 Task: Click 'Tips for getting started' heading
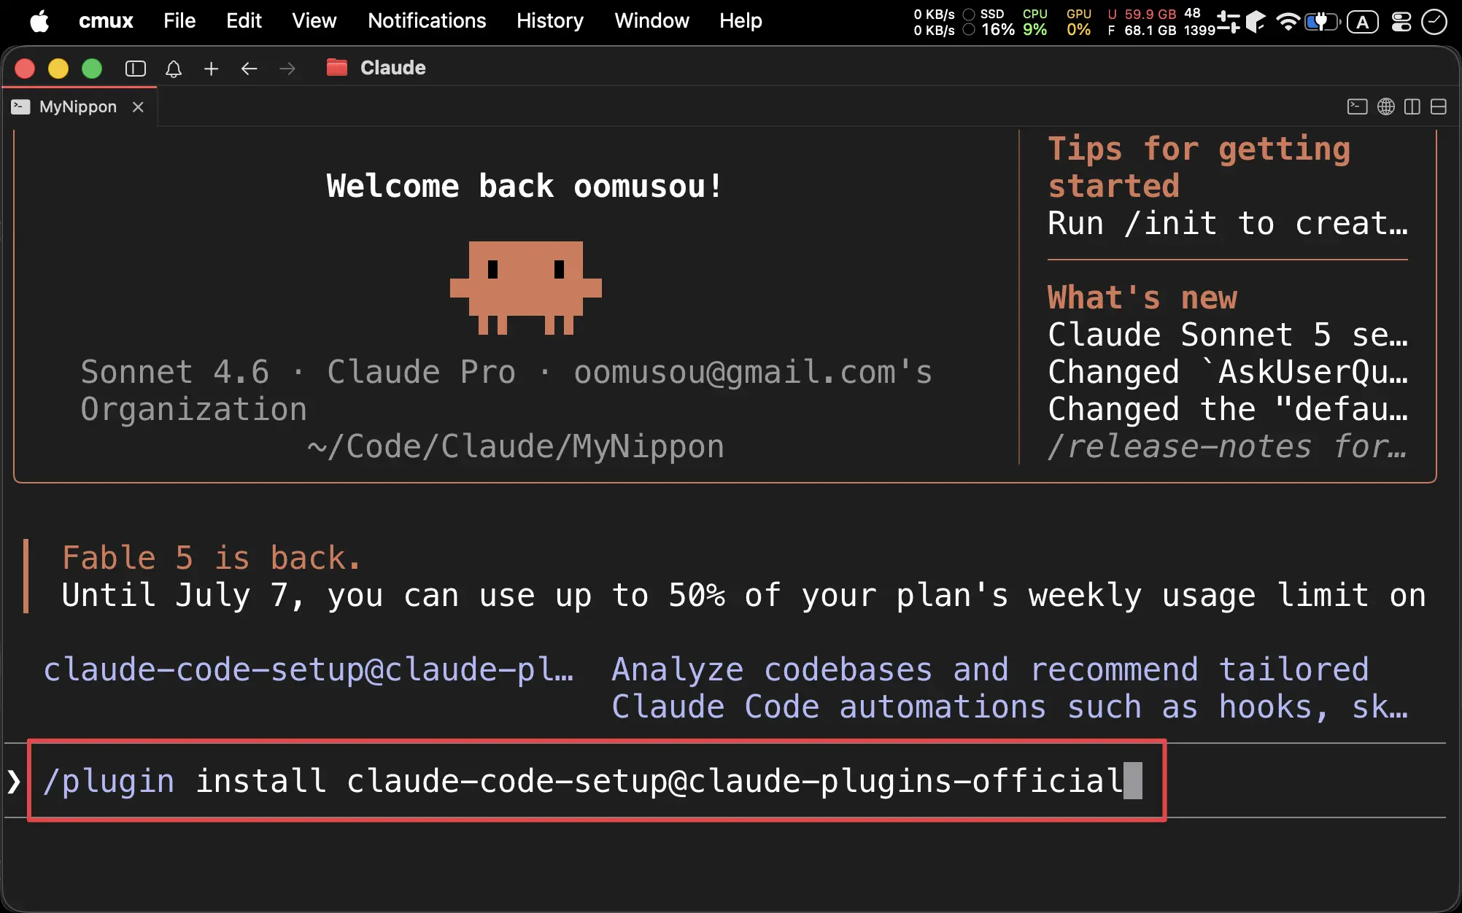pos(1199,167)
